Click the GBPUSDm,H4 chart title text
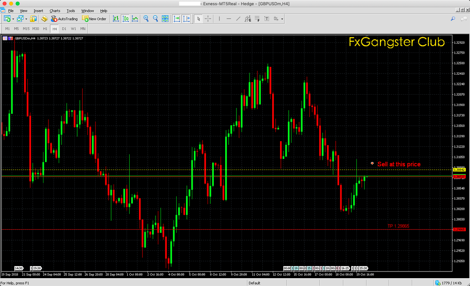470x286 pixels. click(x=25, y=38)
